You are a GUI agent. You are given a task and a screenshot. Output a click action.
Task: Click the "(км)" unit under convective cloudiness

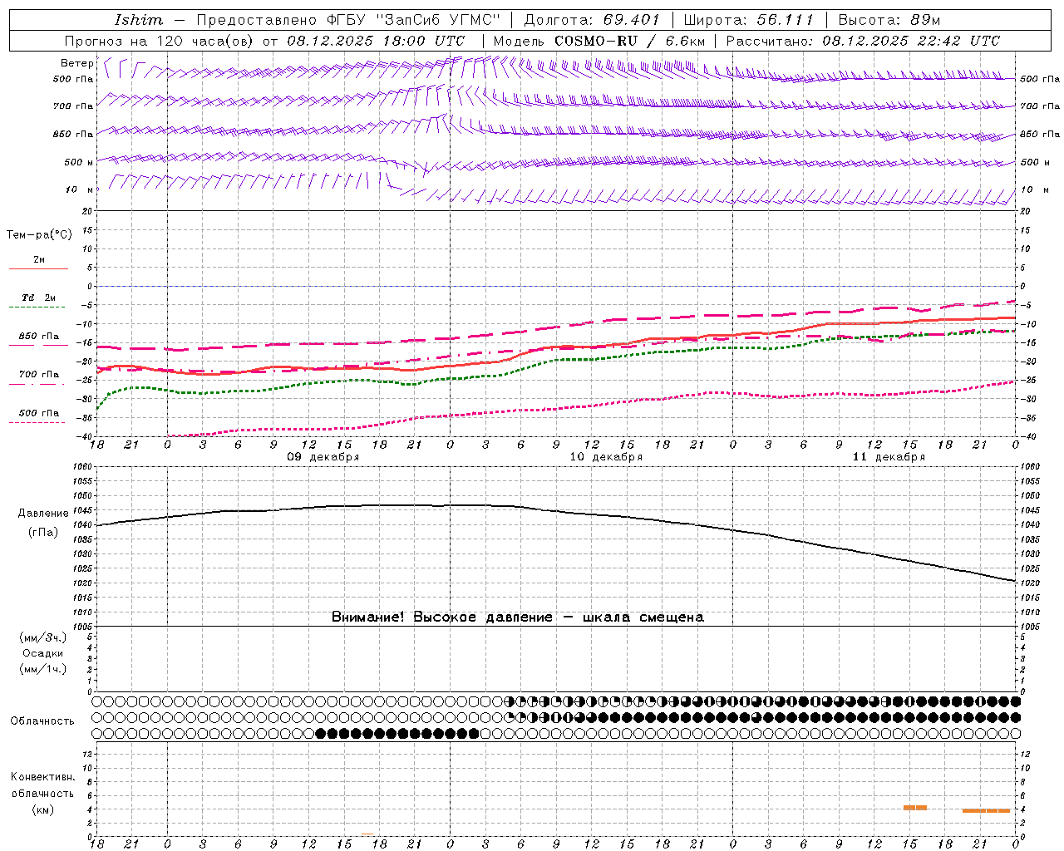tap(42, 809)
